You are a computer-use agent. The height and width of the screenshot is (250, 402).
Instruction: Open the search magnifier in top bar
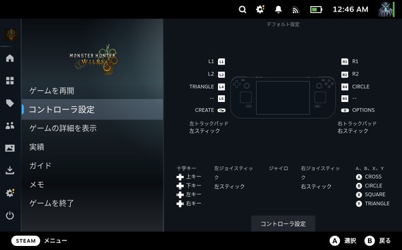(243, 10)
